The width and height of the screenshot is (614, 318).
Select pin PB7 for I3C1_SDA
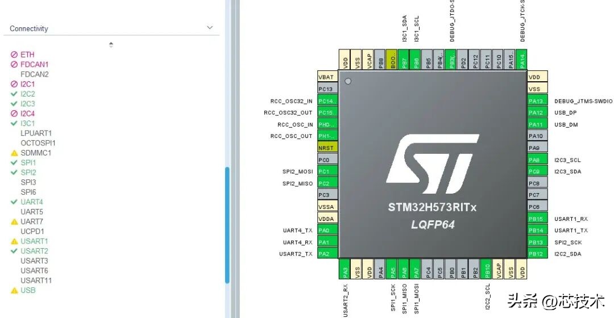(x=404, y=60)
